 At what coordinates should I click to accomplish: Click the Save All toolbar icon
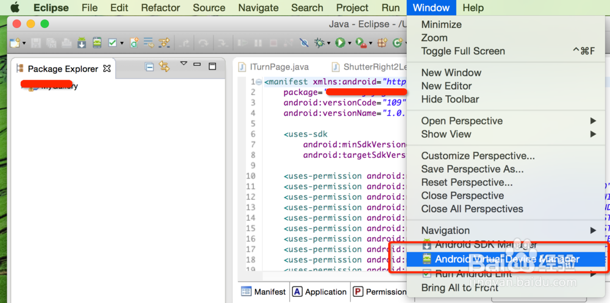point(51,43)
